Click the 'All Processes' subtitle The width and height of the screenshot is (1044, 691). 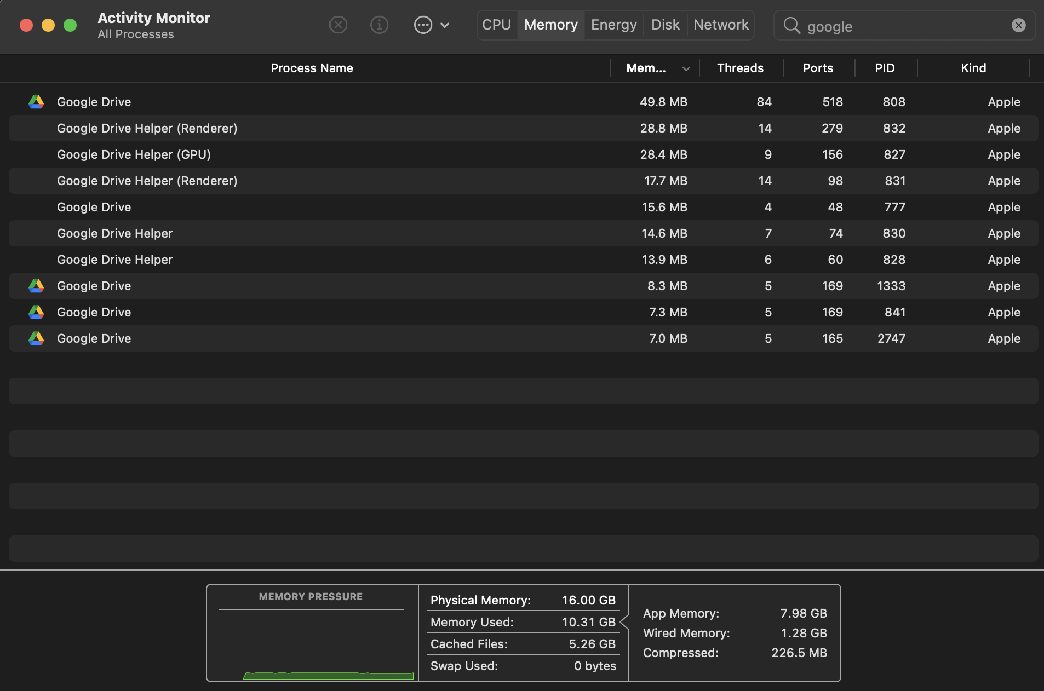pyautogui.click(x=136, y=34)
